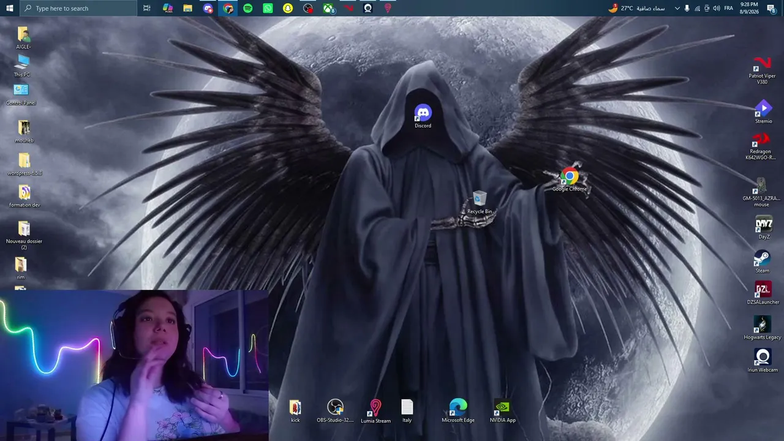784x441 pixels.
Task: Select the AIGLE- user folder icon
Action: [23, 38]
